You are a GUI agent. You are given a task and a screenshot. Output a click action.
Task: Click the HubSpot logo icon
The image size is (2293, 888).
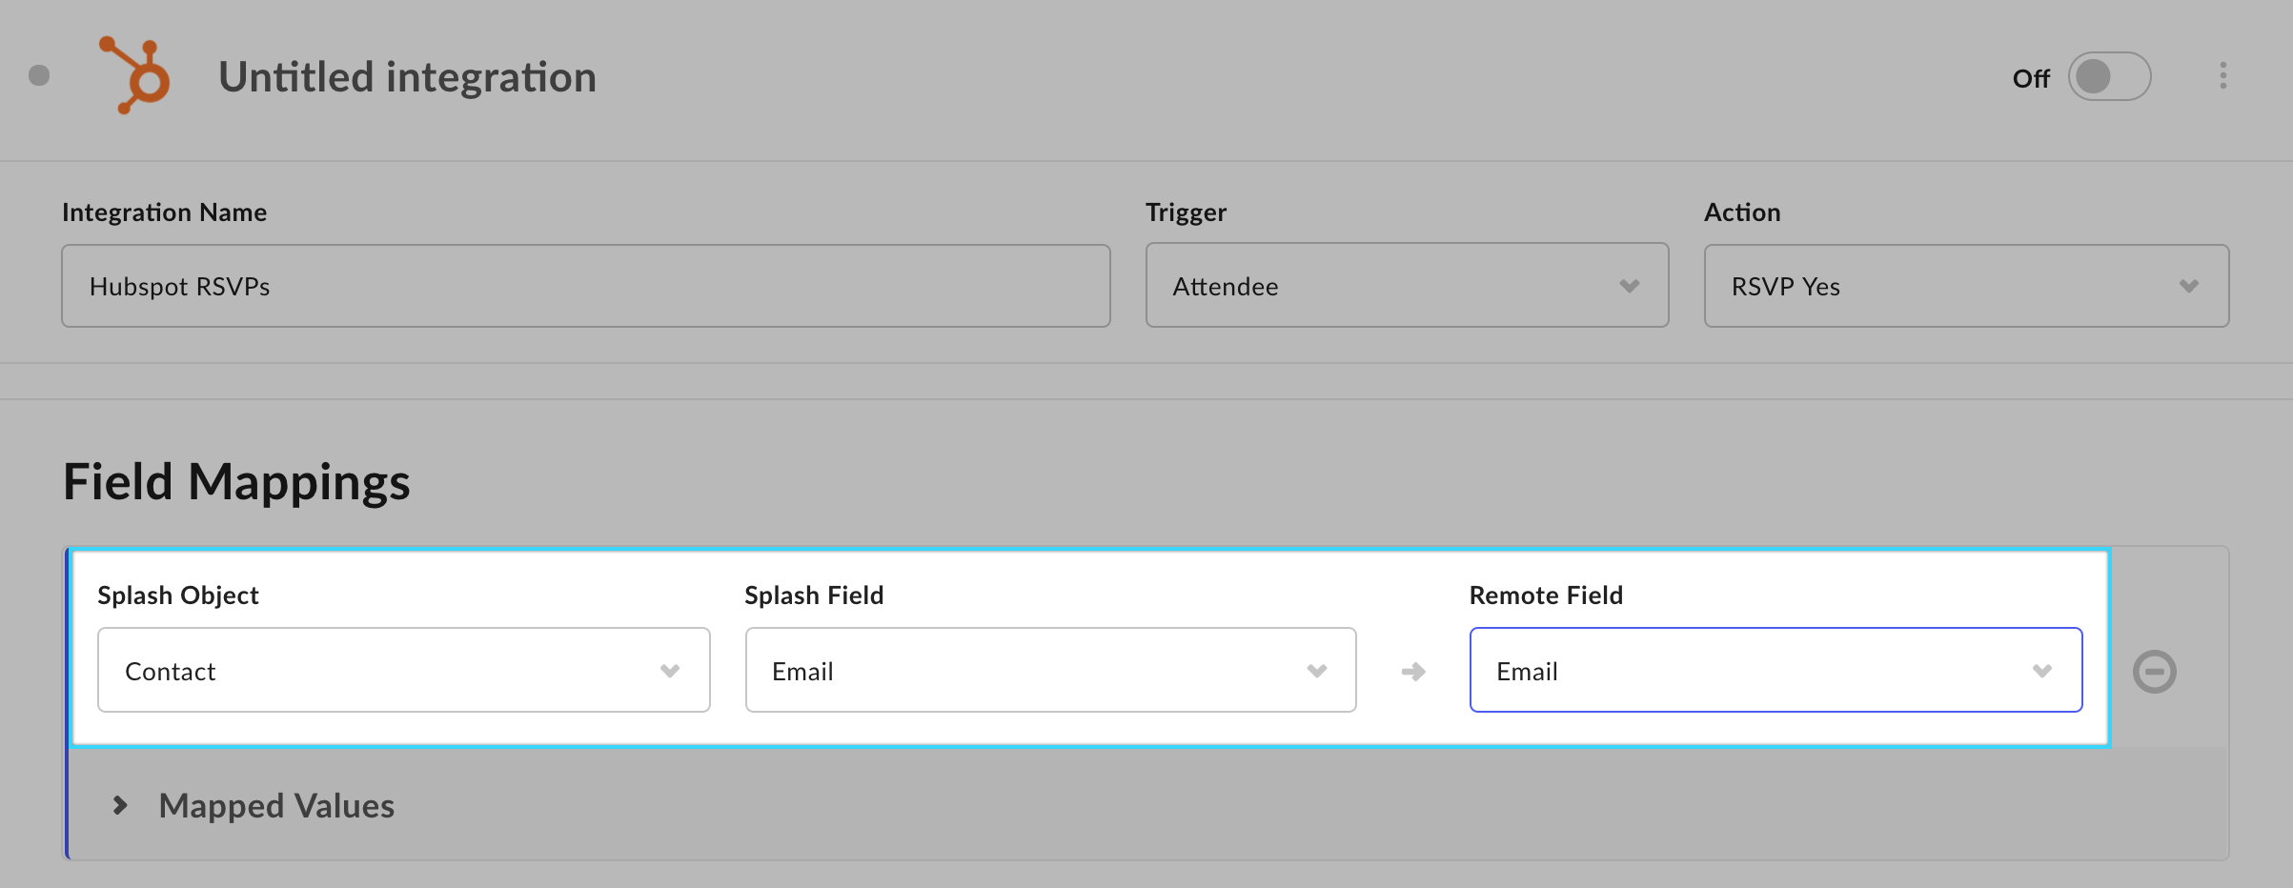pos(135,75)
